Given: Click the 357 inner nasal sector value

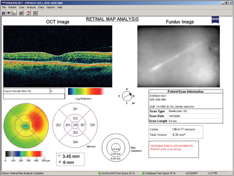Looking at the screenshot, I should [x=83, y=125].
